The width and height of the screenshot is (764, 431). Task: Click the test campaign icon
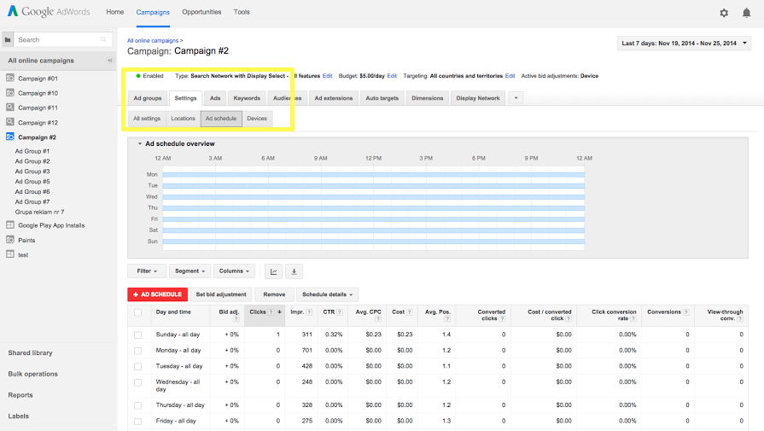pos(9,254)
